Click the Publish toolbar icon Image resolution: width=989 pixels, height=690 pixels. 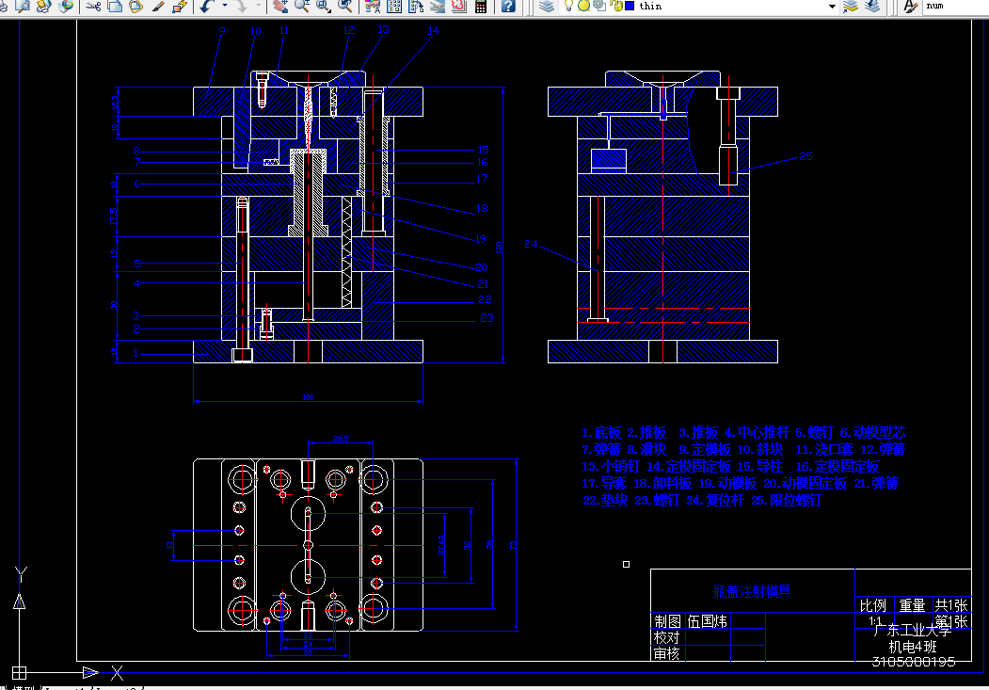(43, 7)
